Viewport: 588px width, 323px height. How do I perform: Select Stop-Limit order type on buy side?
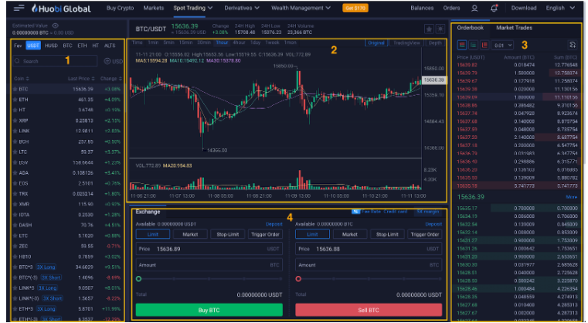tap(228, 234)
